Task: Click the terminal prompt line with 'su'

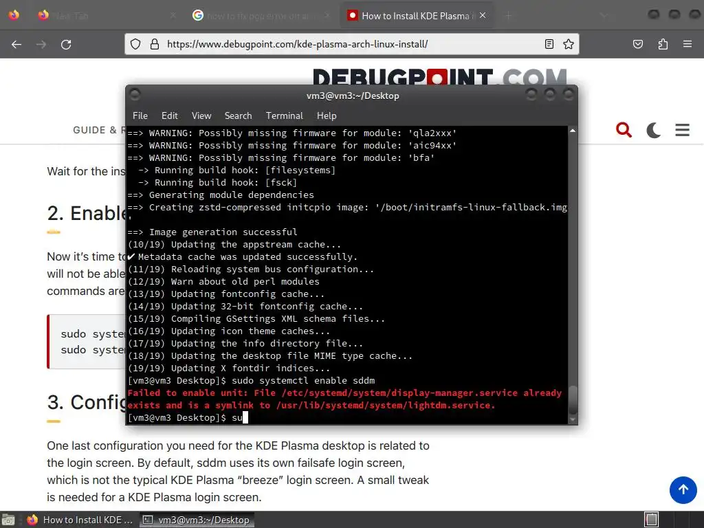Action: point(188,418)
